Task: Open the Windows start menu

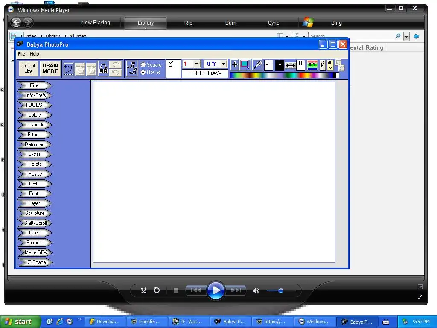Action: click(x=20, y=322)
